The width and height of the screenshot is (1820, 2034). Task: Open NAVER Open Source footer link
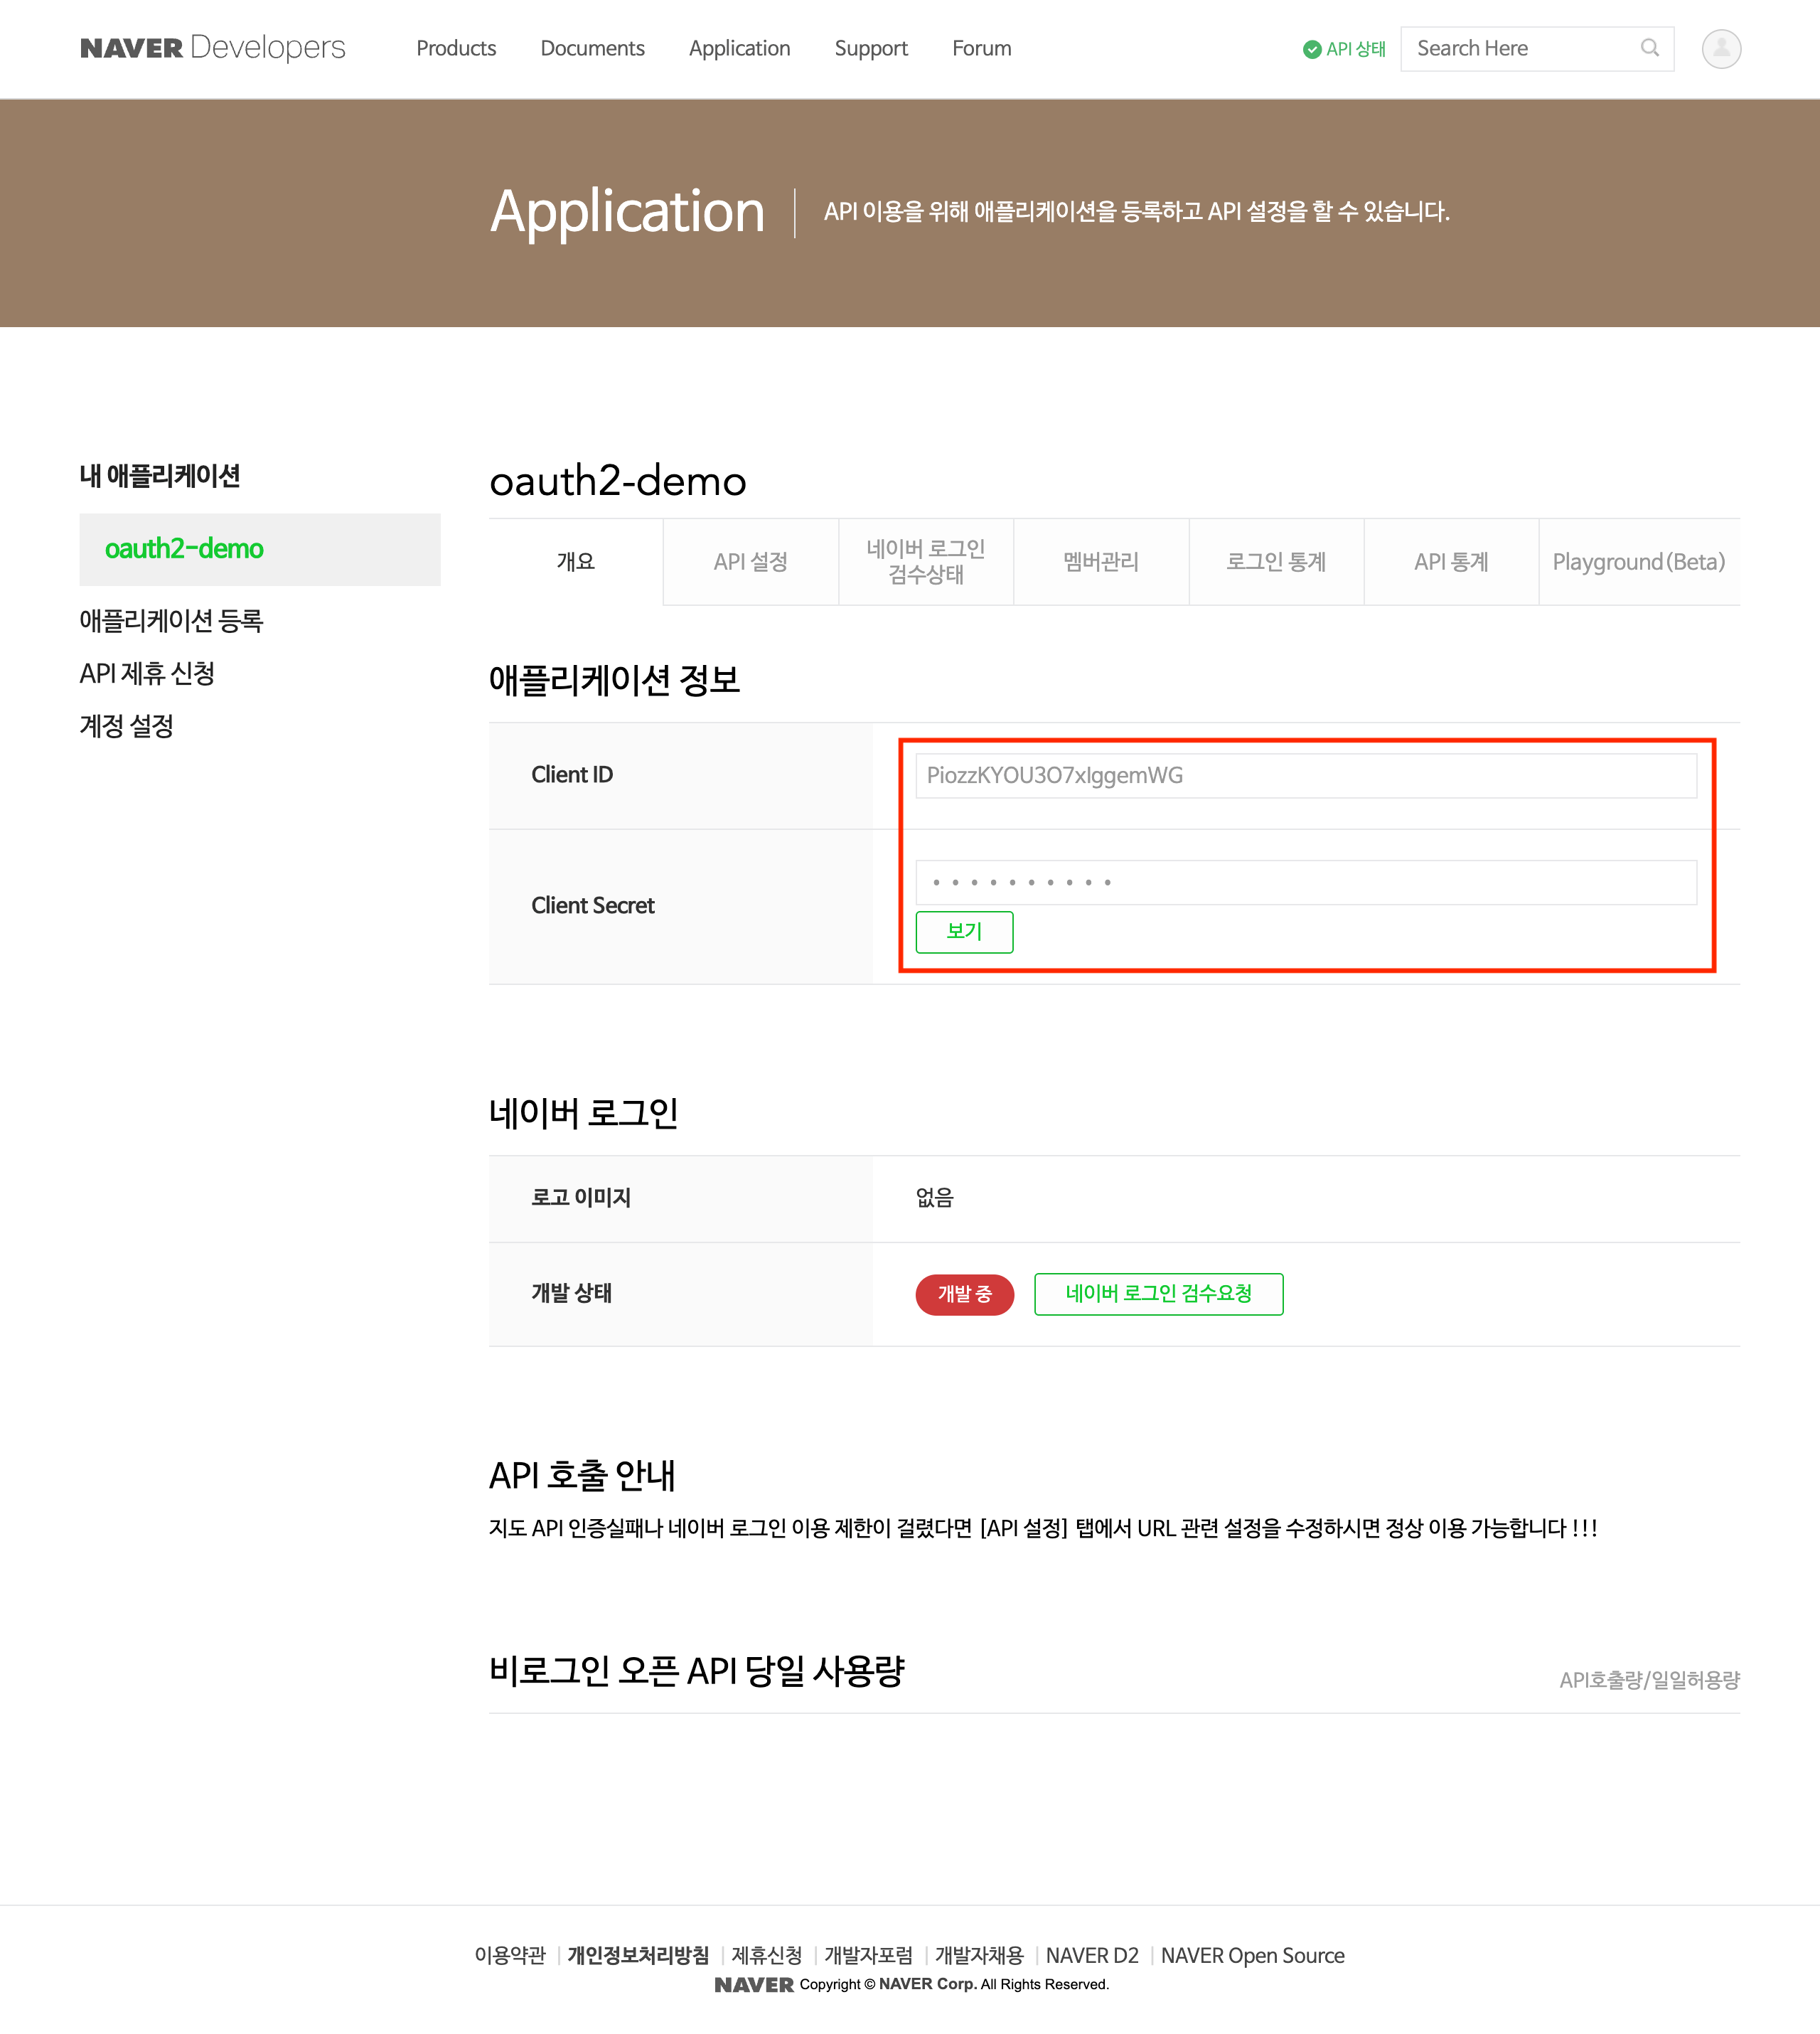click(x=1252, y=1955)
